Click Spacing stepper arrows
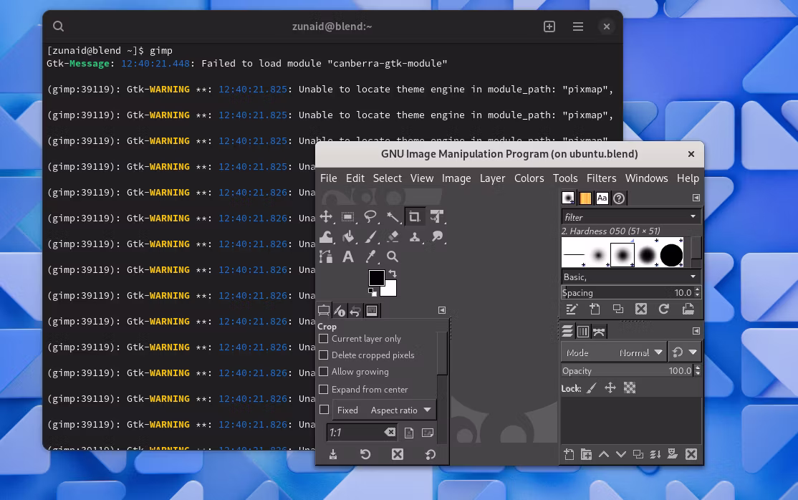 click(697, 293)
